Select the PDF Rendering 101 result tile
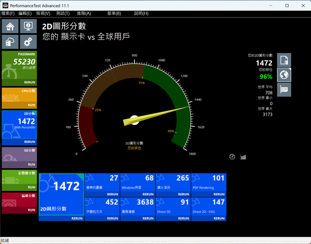The width and height of the screenshot is (311, 244). tap(209, 183)
